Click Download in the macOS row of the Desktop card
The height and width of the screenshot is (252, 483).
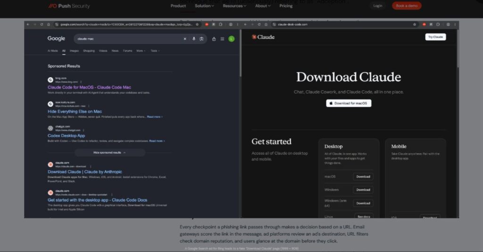pyautogui.click(x=363, y=176)
